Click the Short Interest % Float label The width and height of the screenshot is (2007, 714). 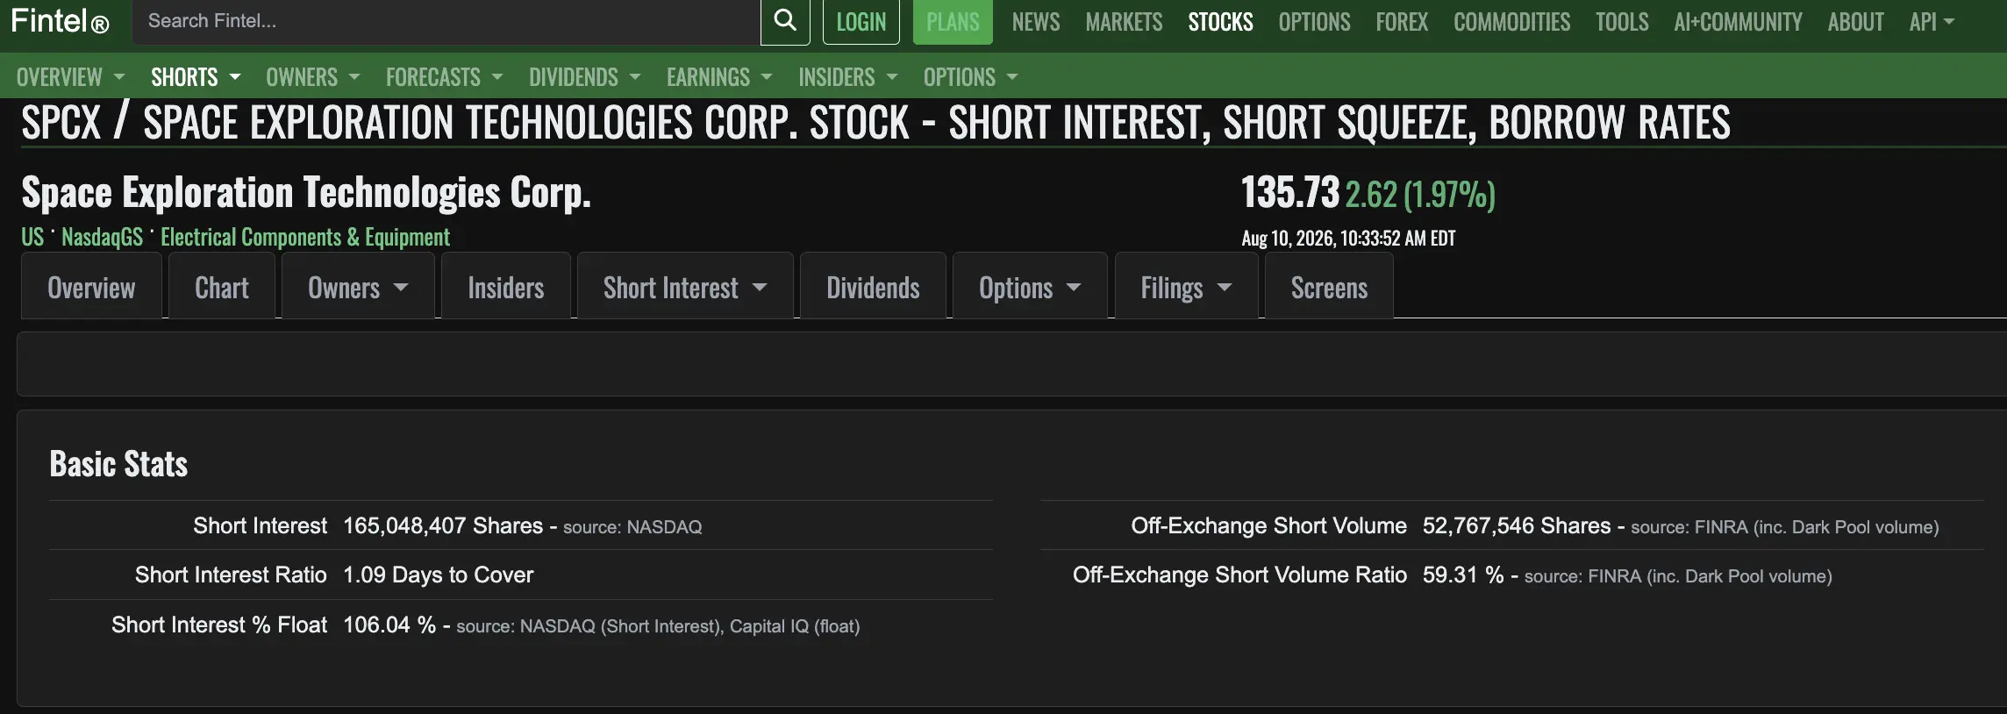coord(219,625)
